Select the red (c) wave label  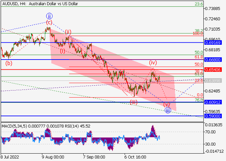tap(49, 22)
